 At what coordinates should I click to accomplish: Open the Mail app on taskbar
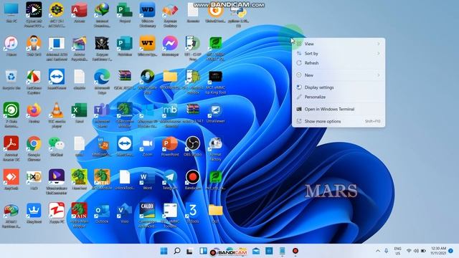pyautogui.click(x=256, y=251)
